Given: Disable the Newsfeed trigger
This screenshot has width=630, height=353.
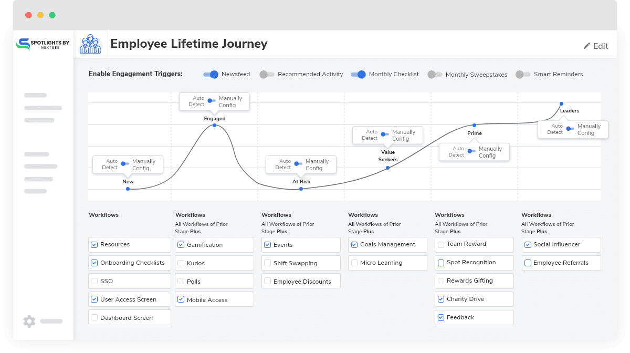Looking at the screenshot, I should tap(211, 74).
